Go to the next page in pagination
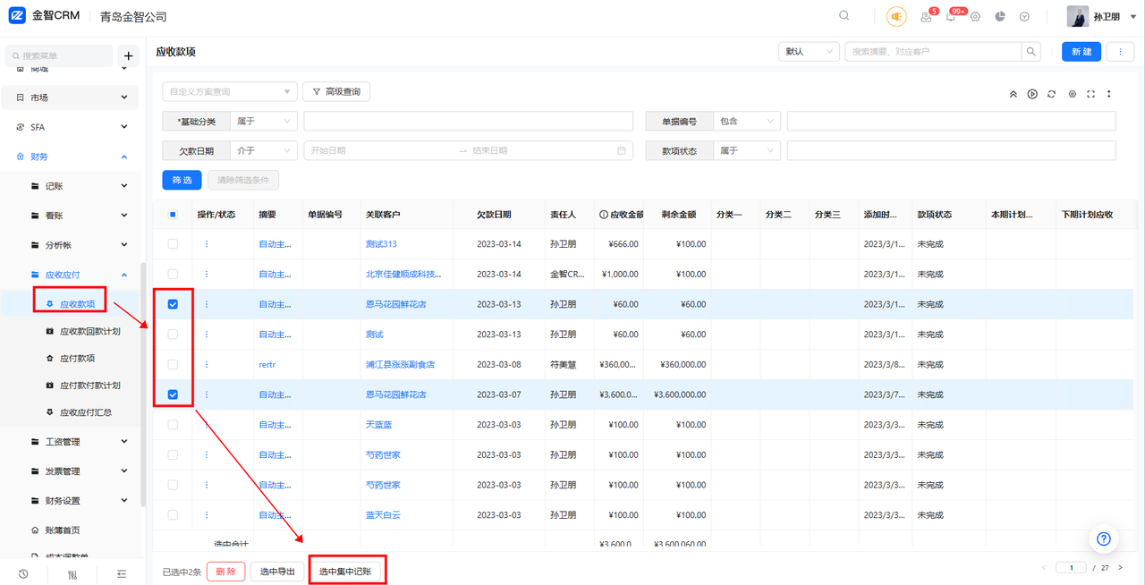Image resolution: width=1145 pixels, height=585 pixels. click(x=1121, y=568)
